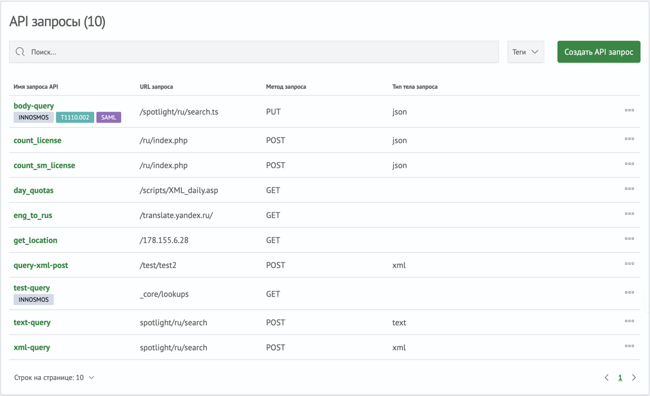This screenshot has height=396, width=650.
Task: Open actions menu for body-query row
Action: [629, 110]
